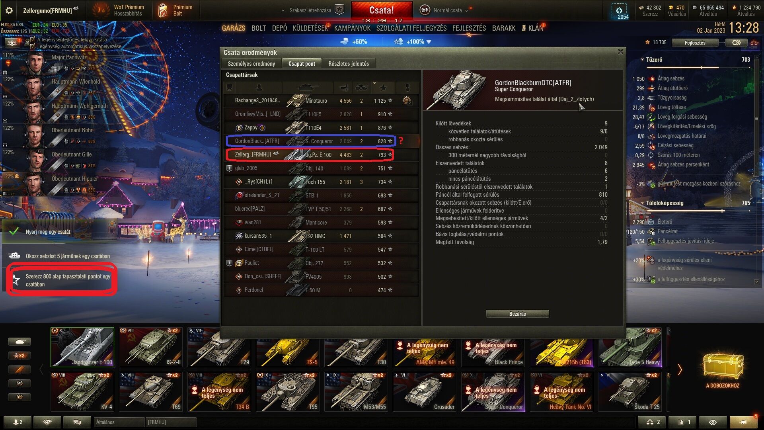This screenshot has width=764, height=430.
Task: Click the handshake referral icon
Action: [47, 422]
